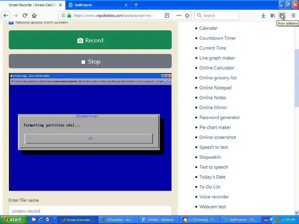Open the Speech to text link

click(x=213, y=147)
